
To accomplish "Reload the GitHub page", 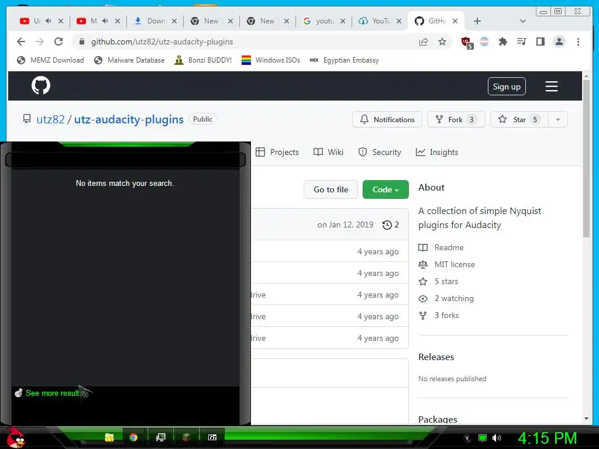I will (58, 42).
